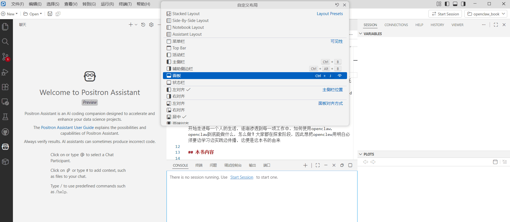
Task: Maximize the right sidebar panel
Action: tap(496, 25)
